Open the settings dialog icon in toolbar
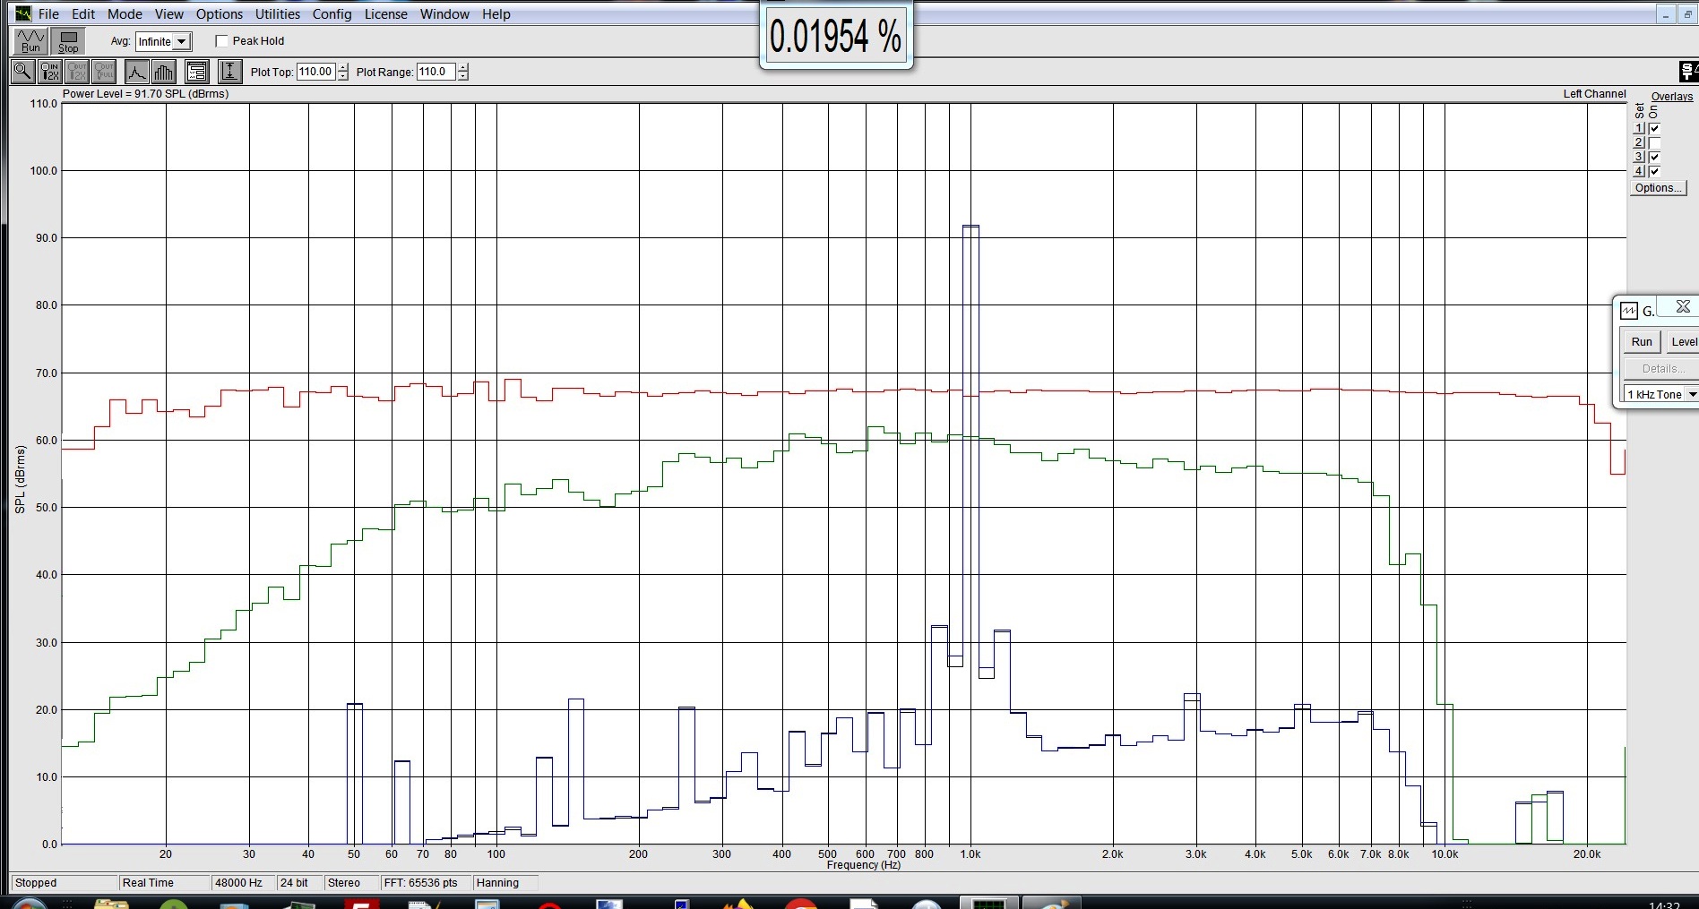 pos(197,72)
